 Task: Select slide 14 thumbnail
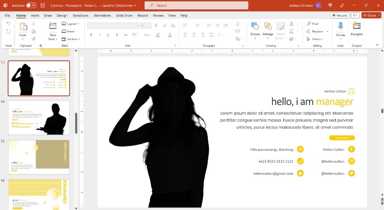[39, 117]
